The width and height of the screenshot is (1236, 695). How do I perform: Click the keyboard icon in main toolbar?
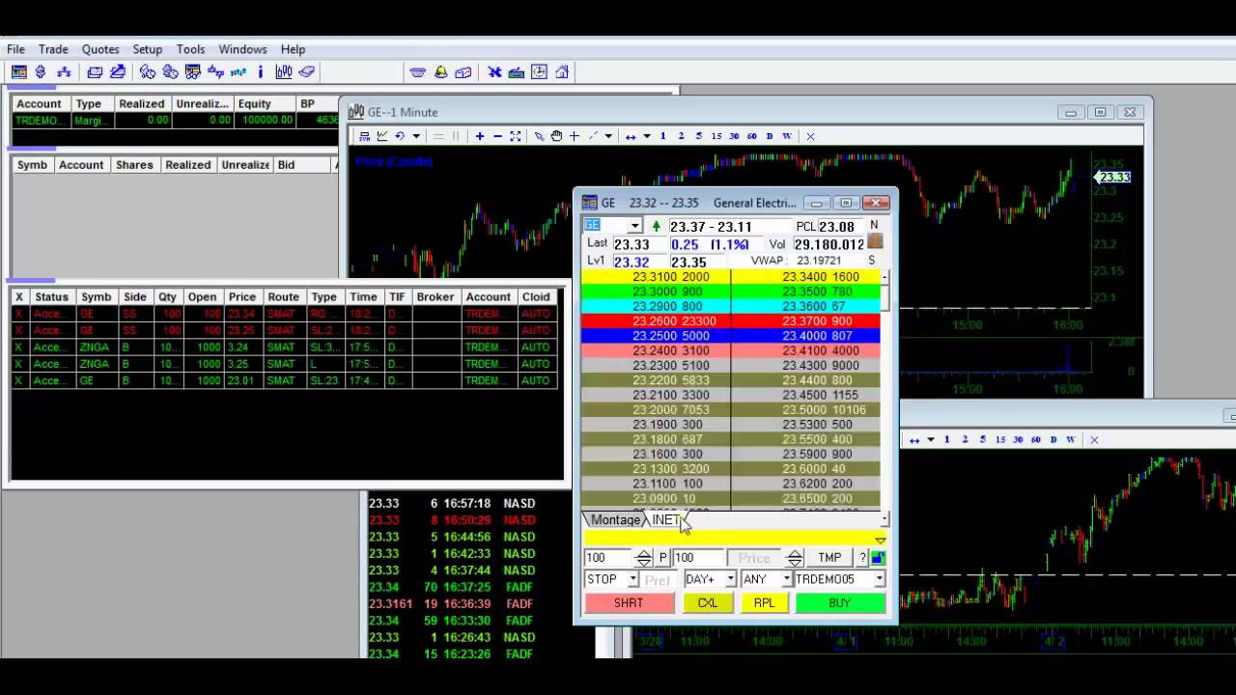(516, 71)
